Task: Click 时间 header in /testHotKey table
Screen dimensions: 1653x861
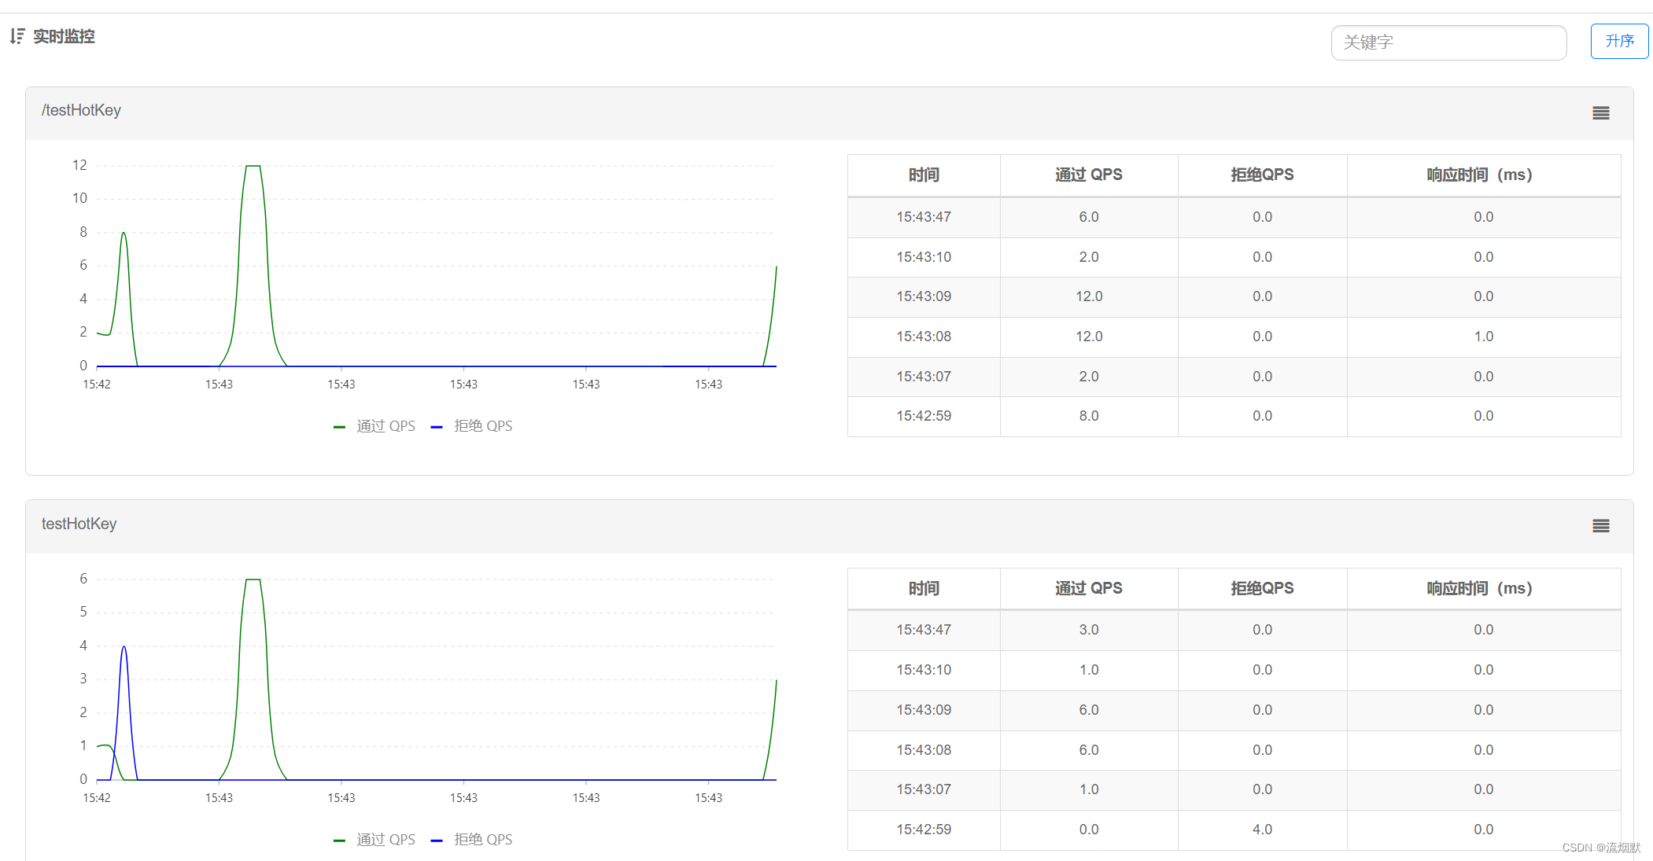Action: [924, 175]
